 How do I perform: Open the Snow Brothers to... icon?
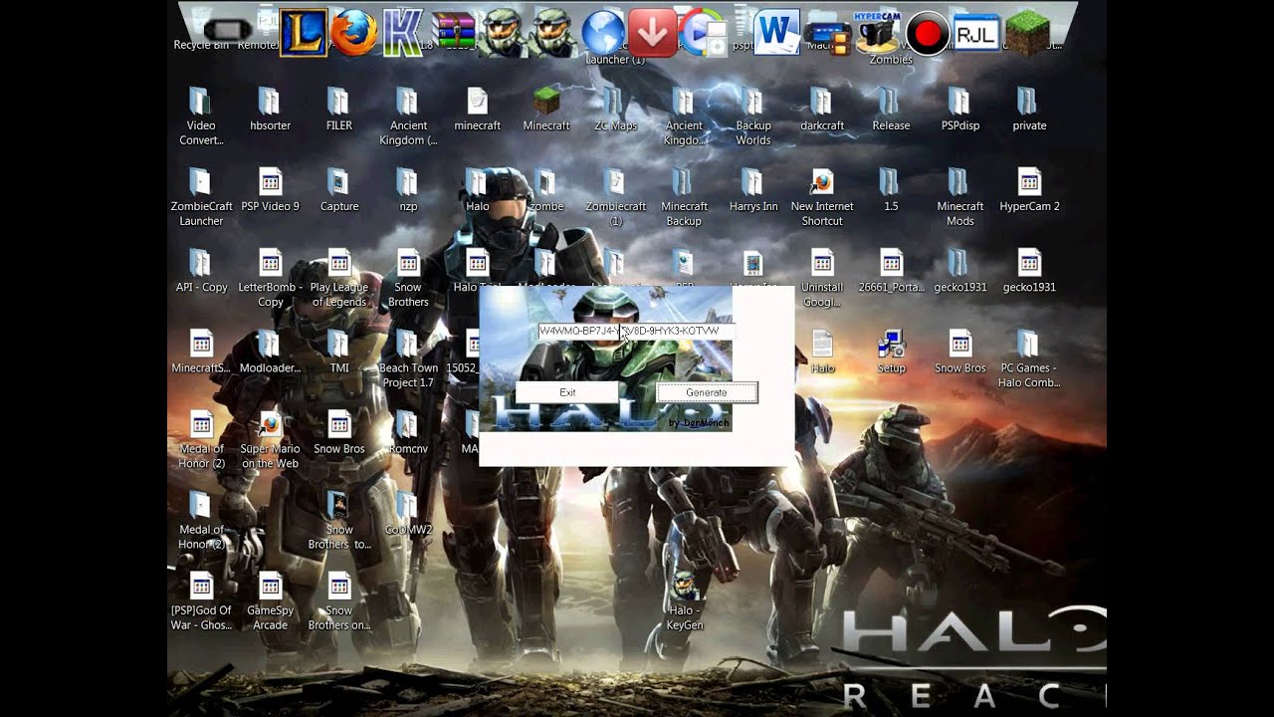coord(338,520)
